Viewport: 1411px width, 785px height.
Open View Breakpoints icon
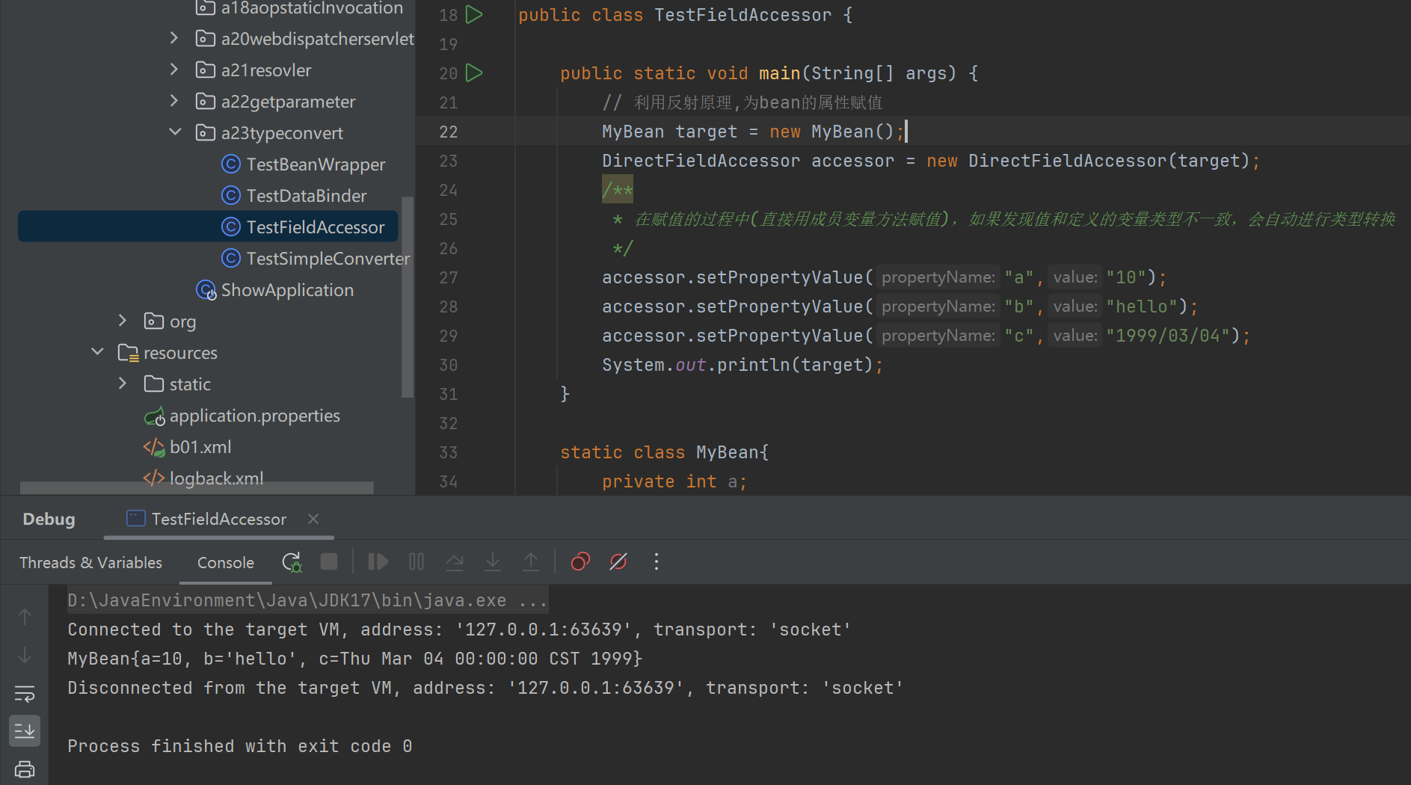coord(580,562)
